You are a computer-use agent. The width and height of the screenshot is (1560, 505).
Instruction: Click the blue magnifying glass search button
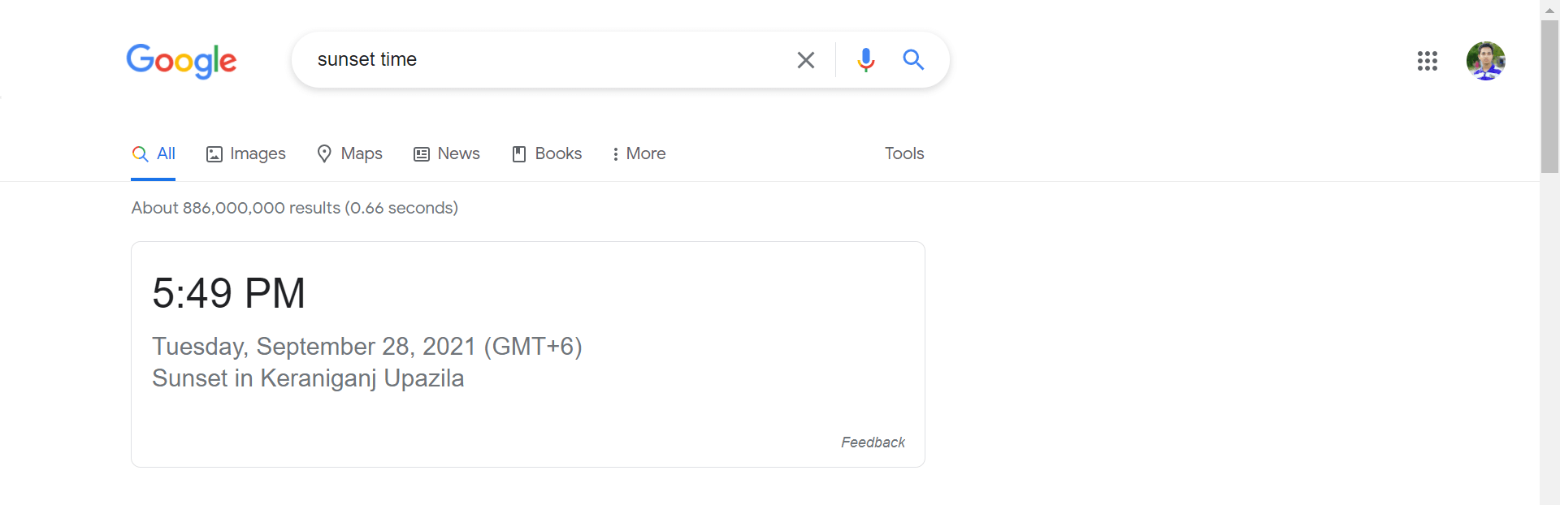point(913,59)
